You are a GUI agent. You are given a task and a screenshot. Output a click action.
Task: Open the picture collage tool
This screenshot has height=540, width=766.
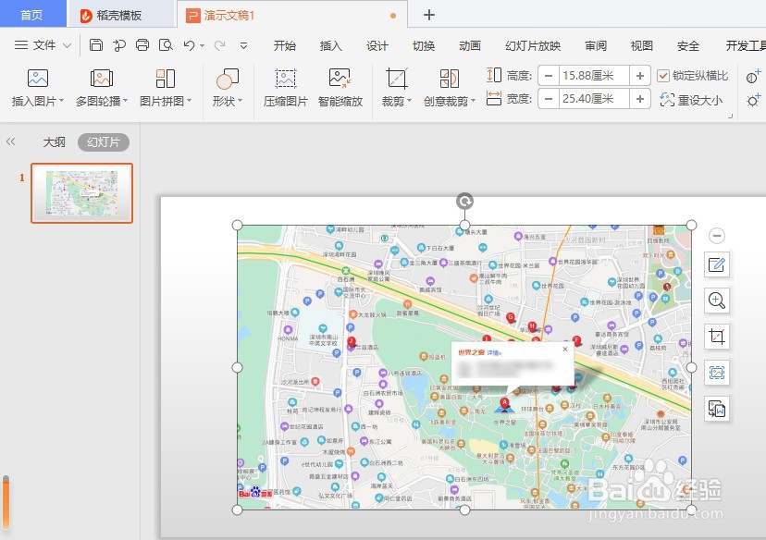pos(166,78)
